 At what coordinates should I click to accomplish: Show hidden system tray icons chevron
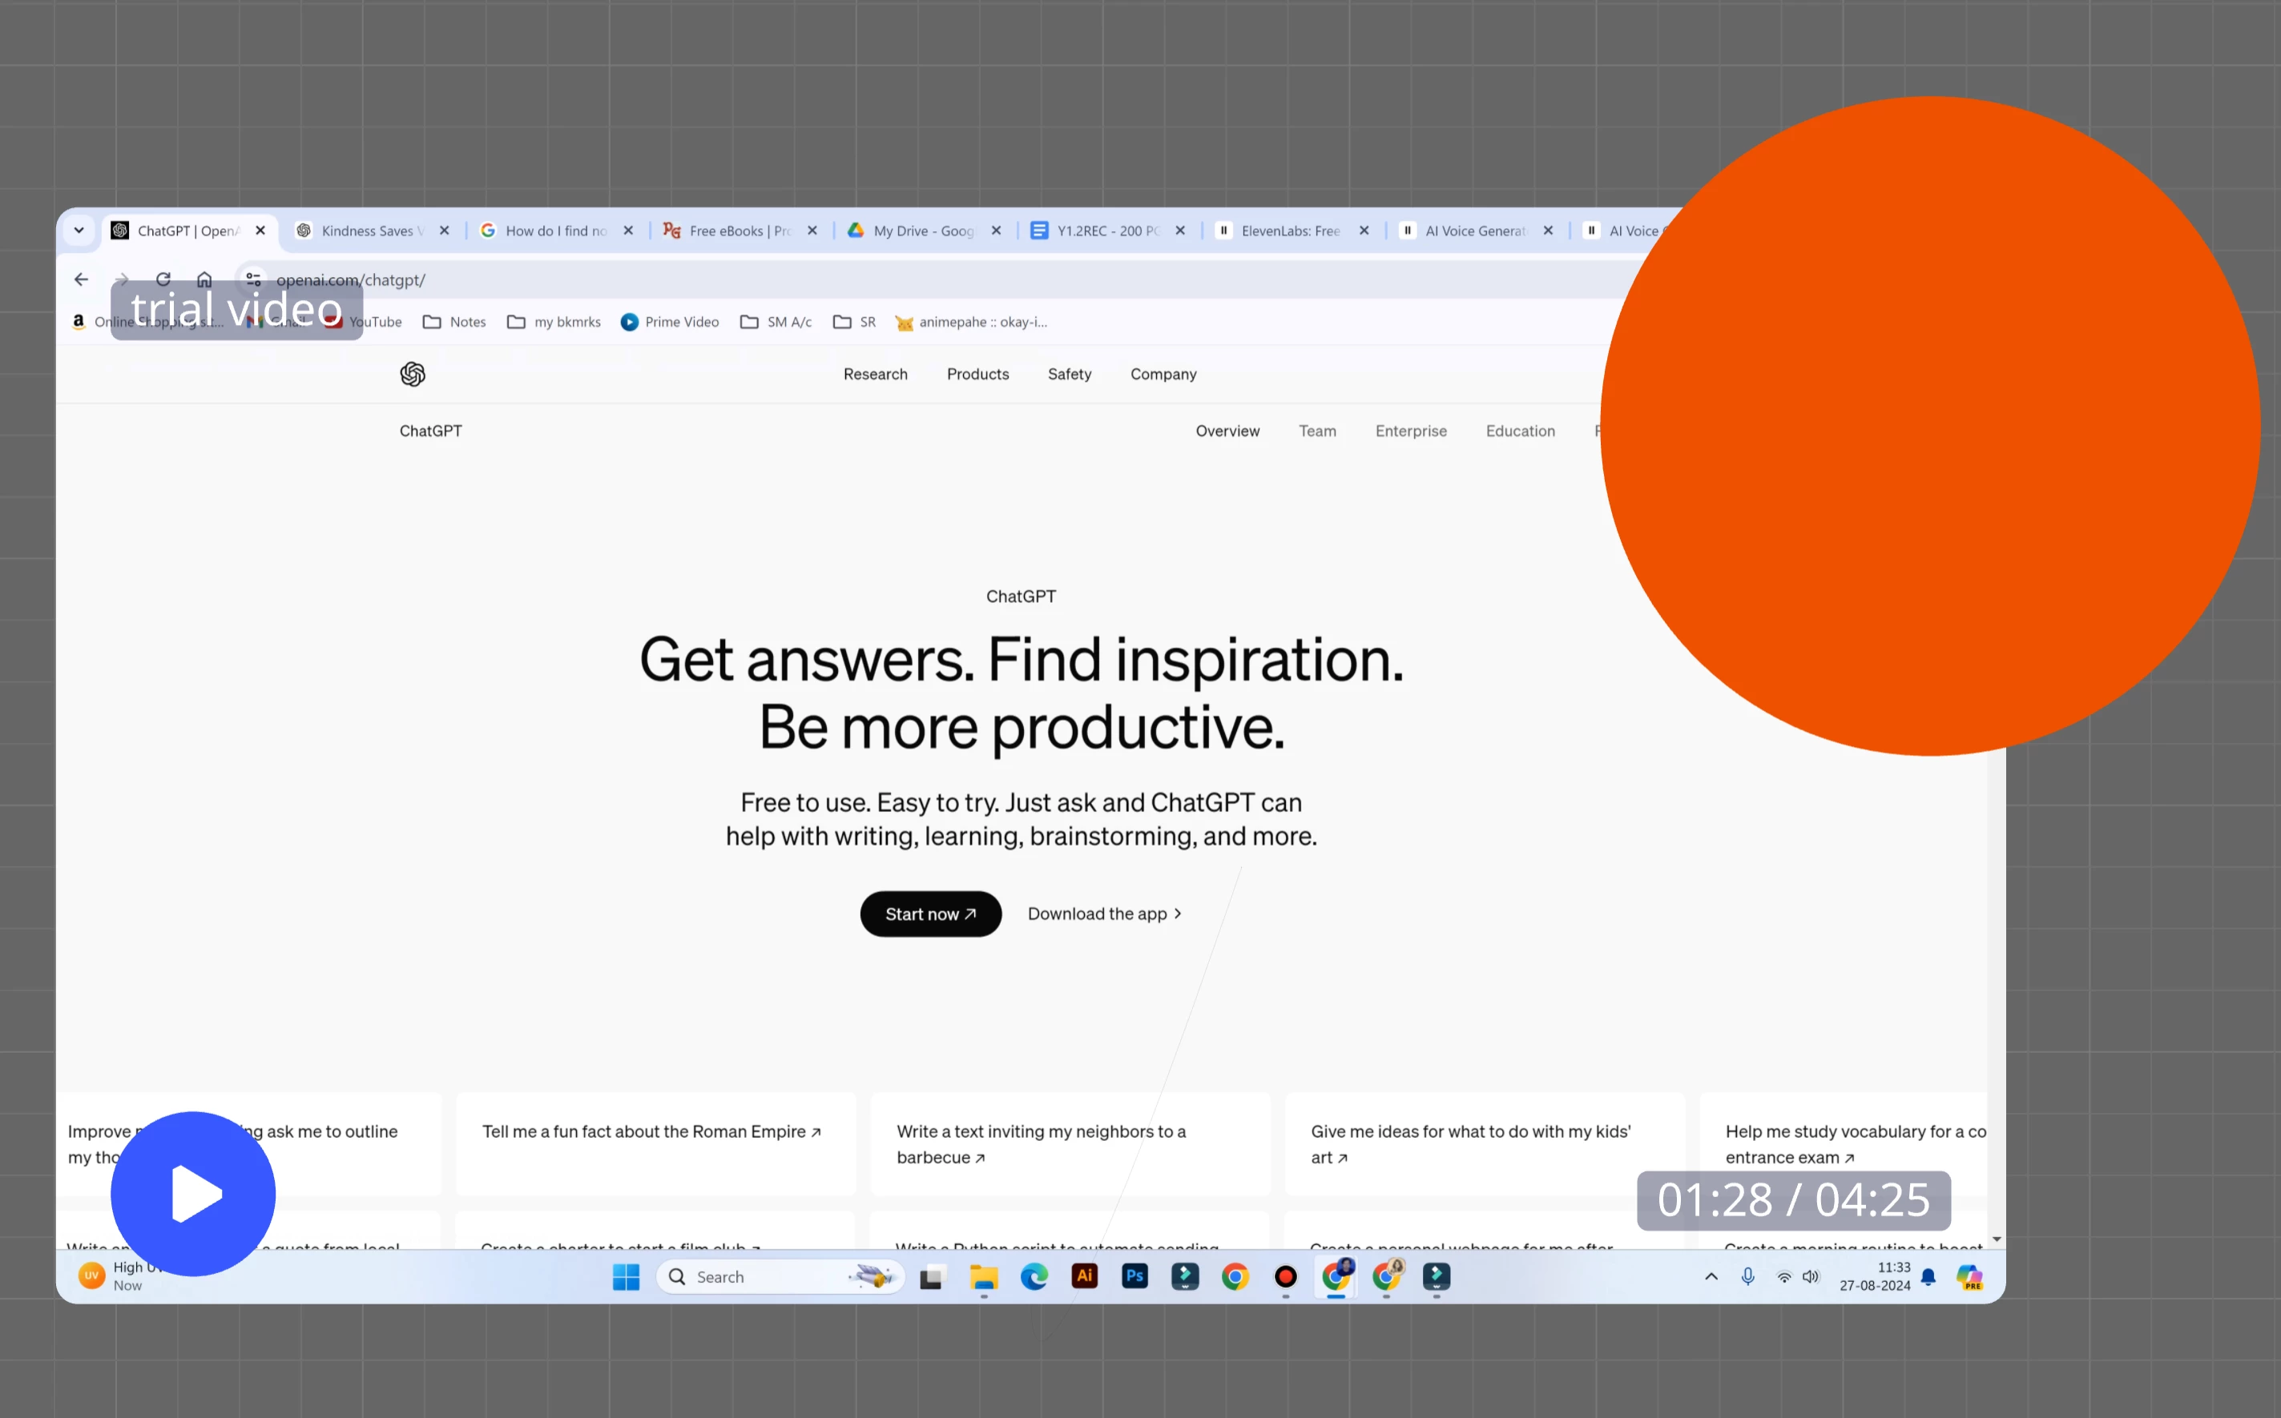(1711, 1276)
